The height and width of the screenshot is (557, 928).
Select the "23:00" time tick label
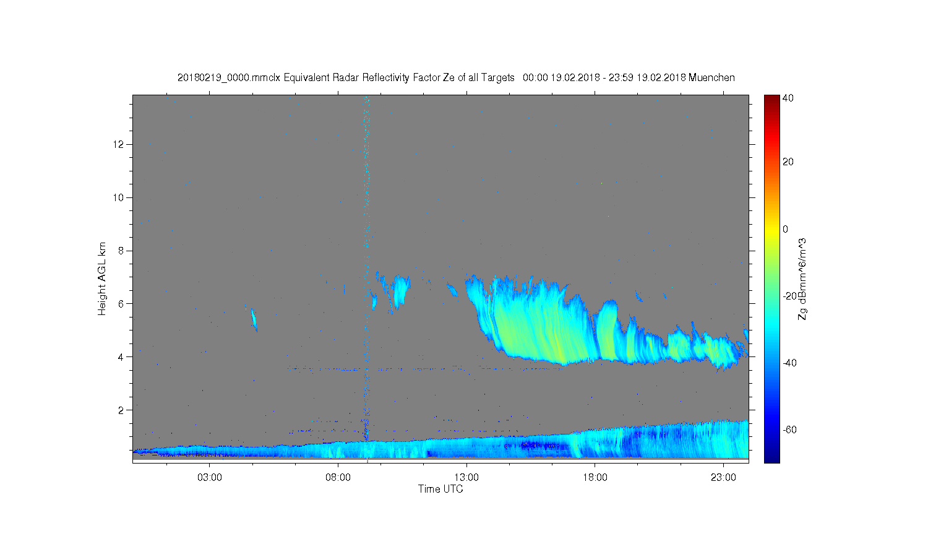[724, 478]
